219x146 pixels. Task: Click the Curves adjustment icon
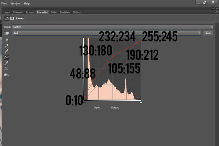(x=7, y=18)
